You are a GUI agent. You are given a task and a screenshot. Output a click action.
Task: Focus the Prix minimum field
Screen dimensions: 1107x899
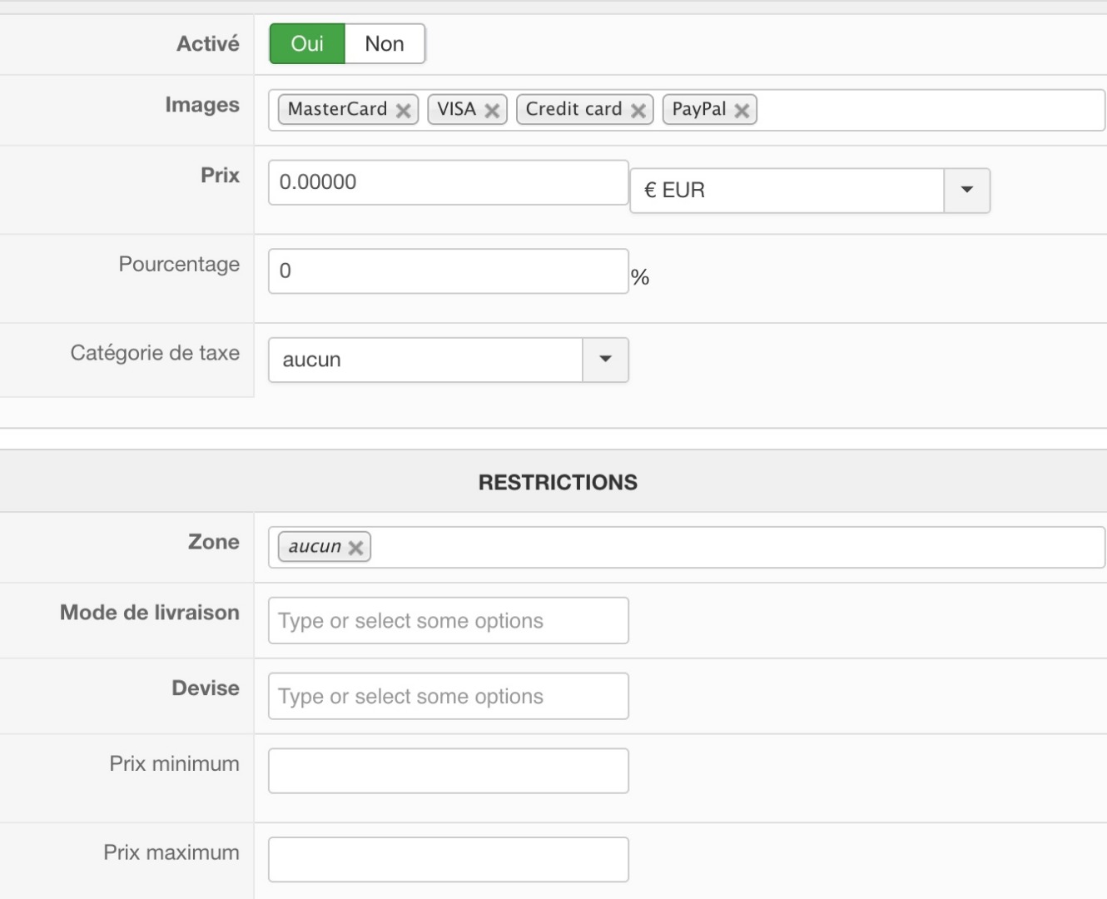coord(448,771)
